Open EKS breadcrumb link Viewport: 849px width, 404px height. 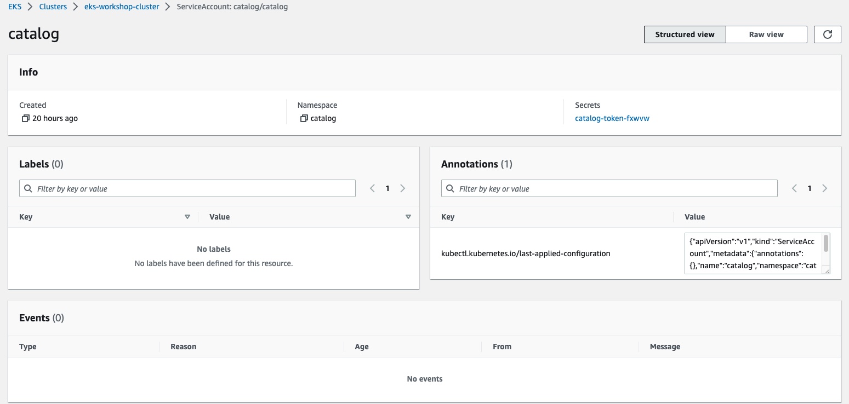coord(15,7)
